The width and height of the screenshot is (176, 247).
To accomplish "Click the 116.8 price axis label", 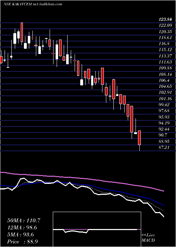I will pos(164,44).
